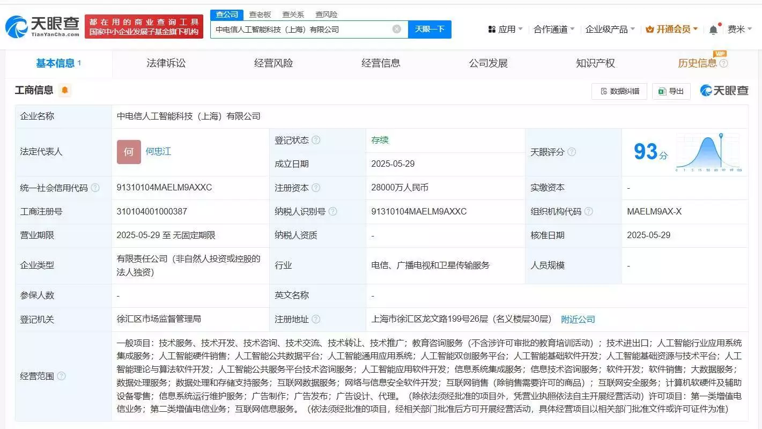The image size is (762, 429).
Task: Click the red promotional banner in header
Action: [144, 26]
